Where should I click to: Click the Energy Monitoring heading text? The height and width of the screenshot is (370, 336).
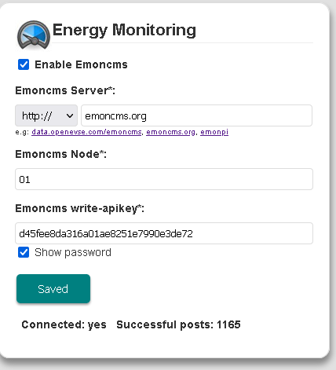click(x=124, y=30)
